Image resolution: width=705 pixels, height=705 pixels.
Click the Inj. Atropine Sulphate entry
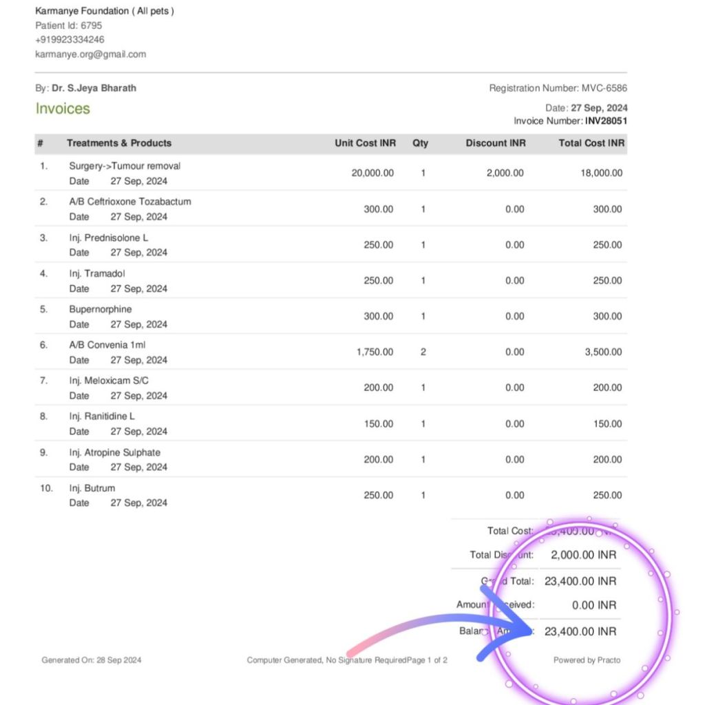tap(114, 452)
